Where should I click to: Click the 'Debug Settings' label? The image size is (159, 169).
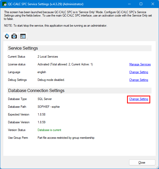tap(17, 80)
